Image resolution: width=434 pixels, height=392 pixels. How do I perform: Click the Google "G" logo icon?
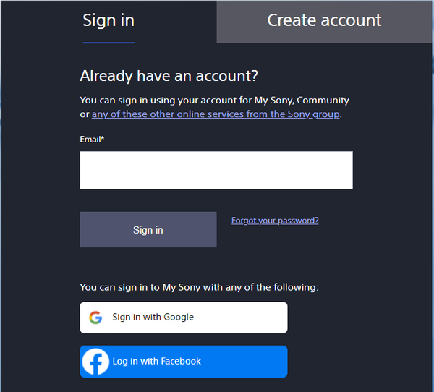(95, 318)
